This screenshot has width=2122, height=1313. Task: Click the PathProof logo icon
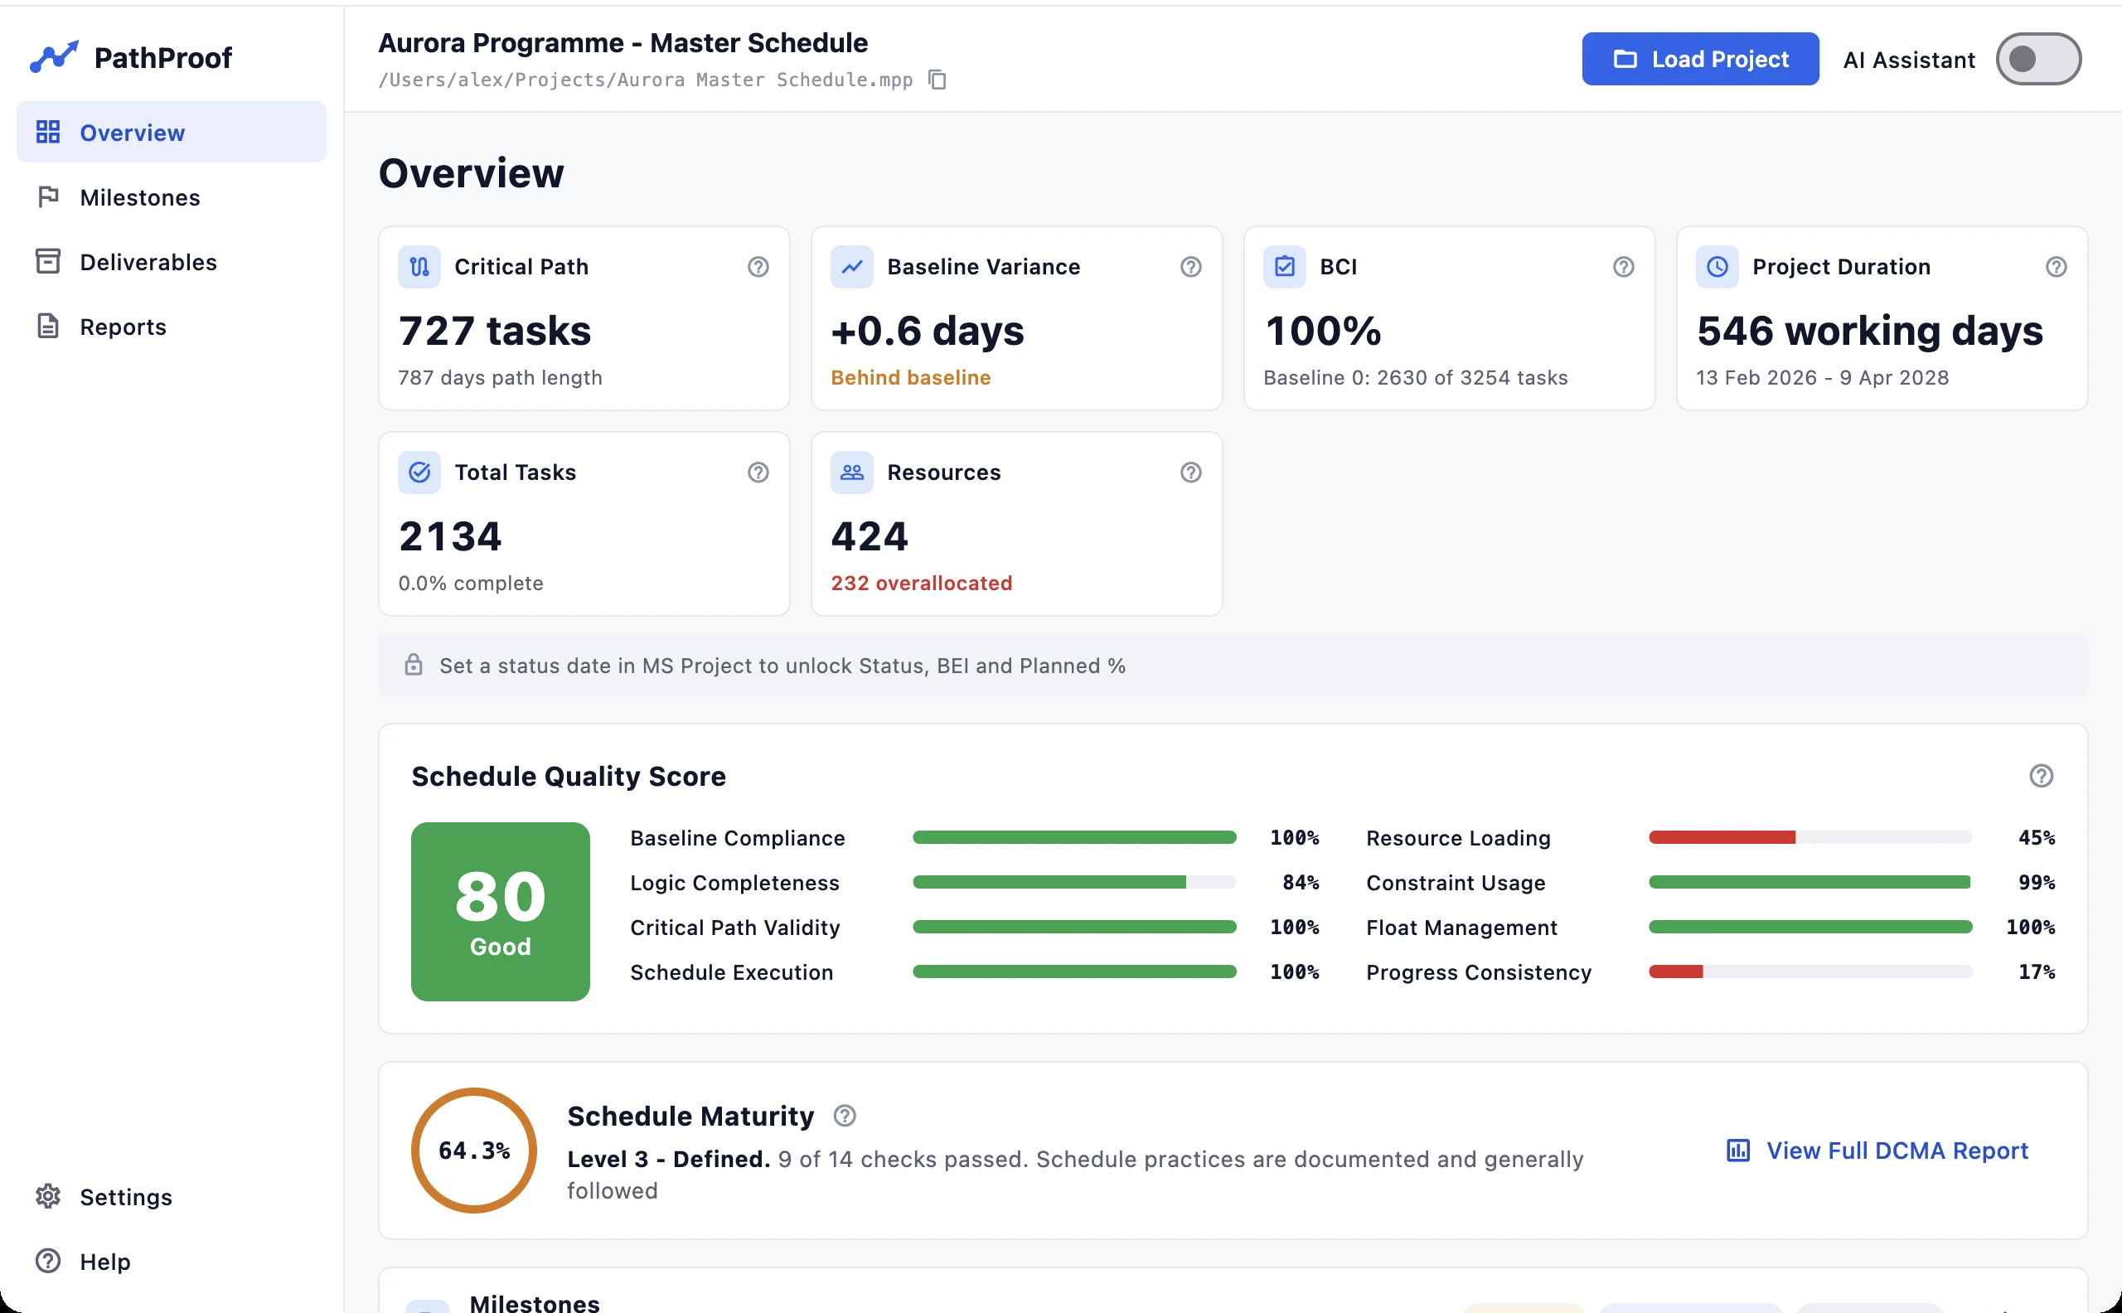54,57
